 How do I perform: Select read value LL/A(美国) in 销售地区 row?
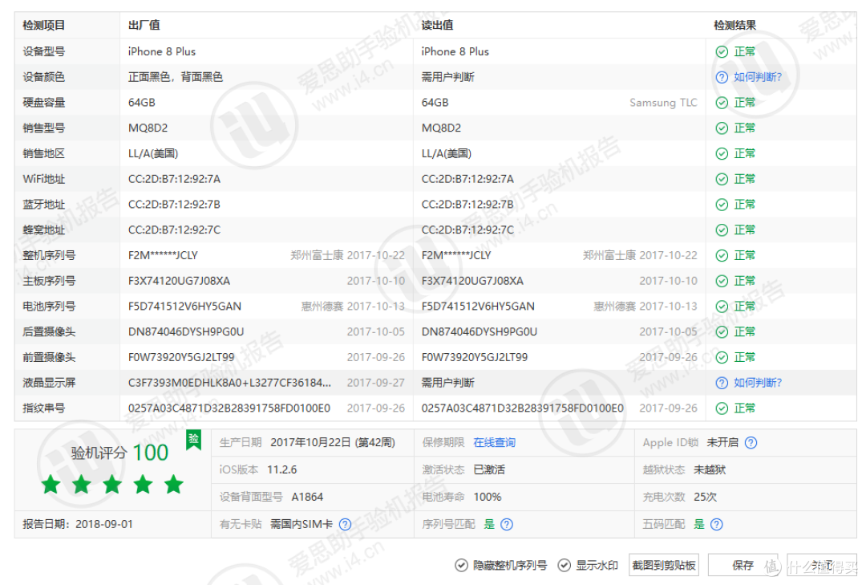[447, 154]
